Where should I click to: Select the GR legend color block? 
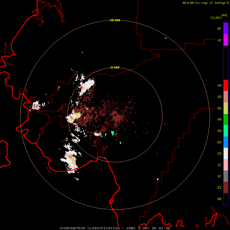pyautogui.click(x=226, y=97)
